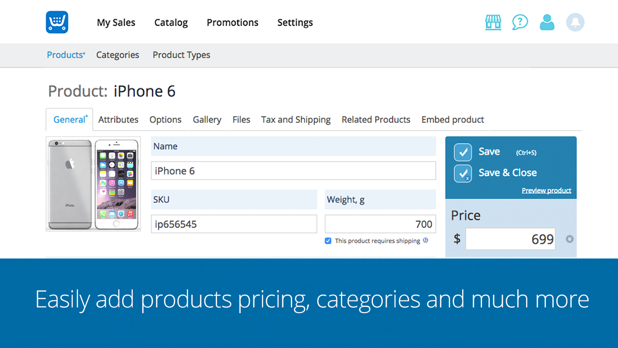Click the SKU input field
This screenshot has height=348, width=618.
coord(233,224)
